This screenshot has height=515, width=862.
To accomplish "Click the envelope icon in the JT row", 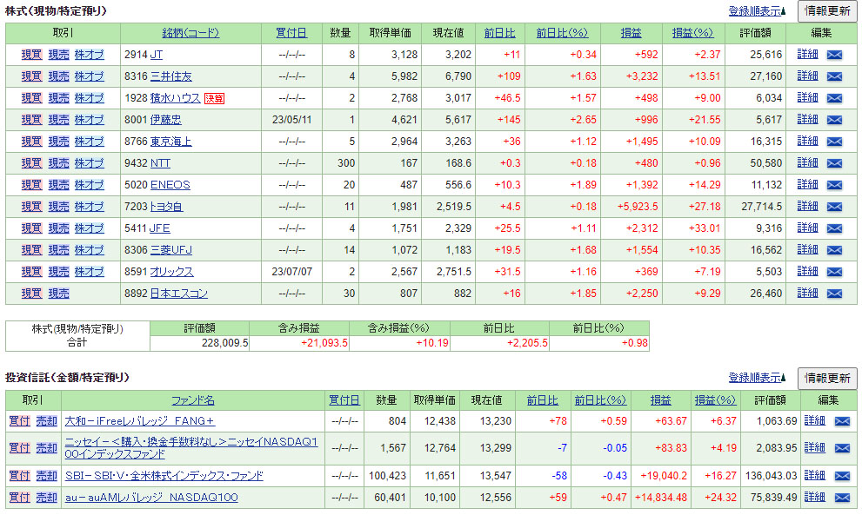I will 834,55.
